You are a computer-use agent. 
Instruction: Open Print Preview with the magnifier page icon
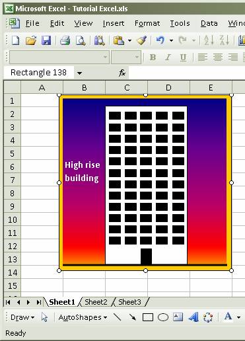pyautogui.click(x=81, y=40)
